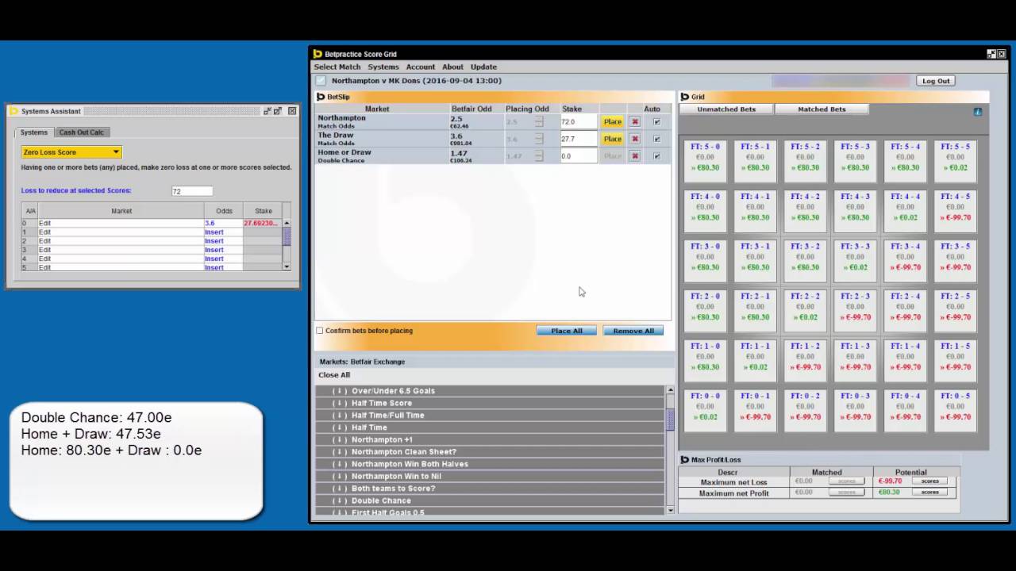Screen dimensions: 1016x571
Task: Expand the Half Time/Full Time market
Action: coord(490,416)
